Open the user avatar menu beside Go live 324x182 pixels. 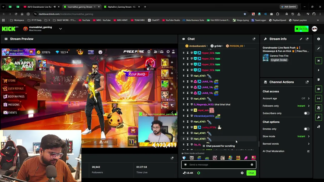pos(315,29)
